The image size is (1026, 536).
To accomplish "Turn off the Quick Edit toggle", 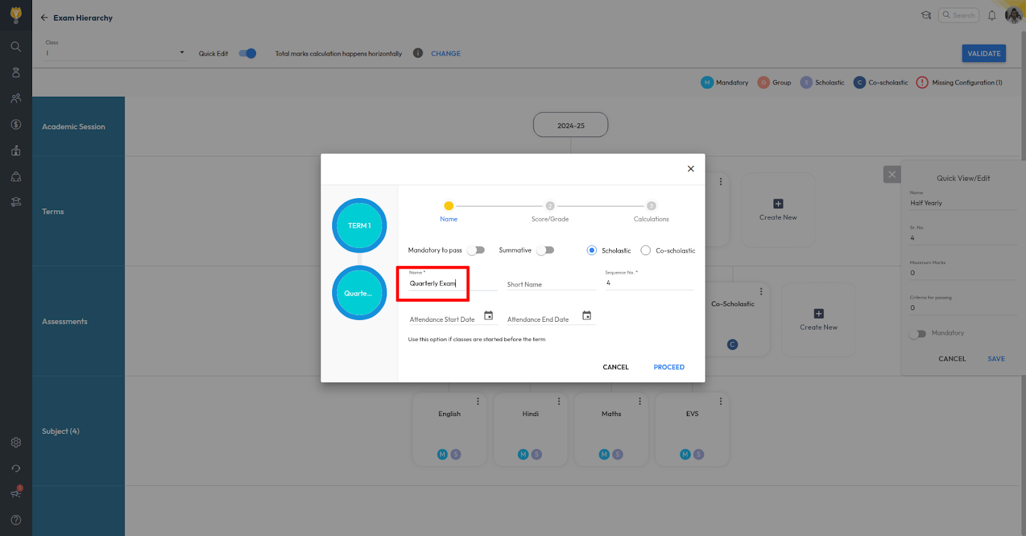I will (x=248, y=53).
